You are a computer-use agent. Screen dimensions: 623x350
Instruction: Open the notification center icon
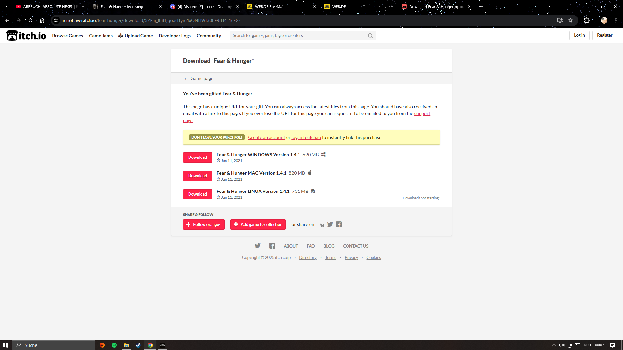pyautogui.click(x=612, y=345)
